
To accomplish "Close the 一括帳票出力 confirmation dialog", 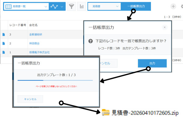I will pos(165,27).
